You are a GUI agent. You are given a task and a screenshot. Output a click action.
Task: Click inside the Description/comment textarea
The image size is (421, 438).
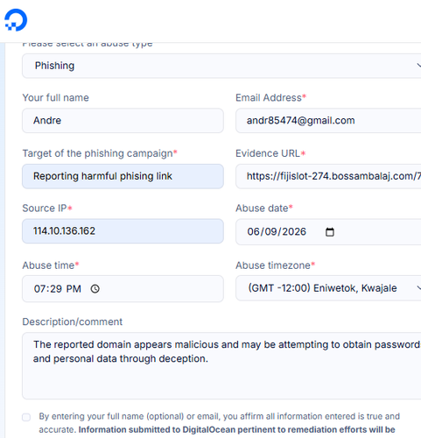point(221,365)
